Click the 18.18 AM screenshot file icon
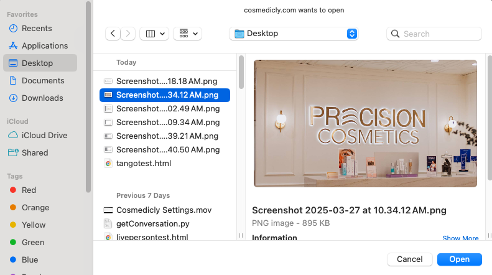 (x=108, y=82)
